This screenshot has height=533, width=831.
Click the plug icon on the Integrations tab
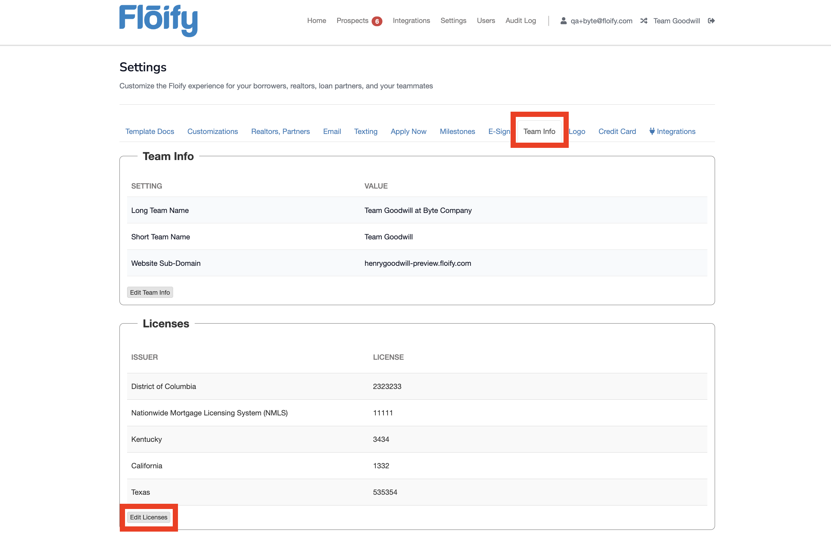click(x=652, y=131)
